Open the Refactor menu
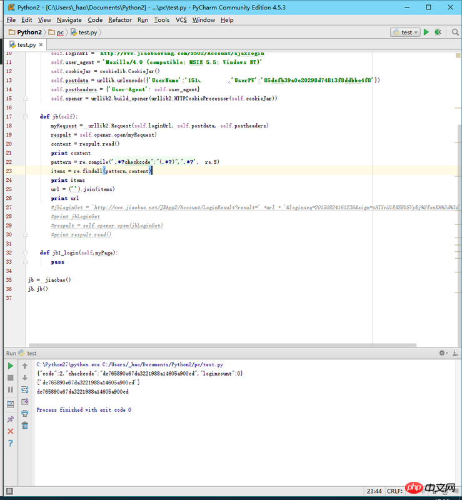462x500 pixels. (x=120, y=20)
